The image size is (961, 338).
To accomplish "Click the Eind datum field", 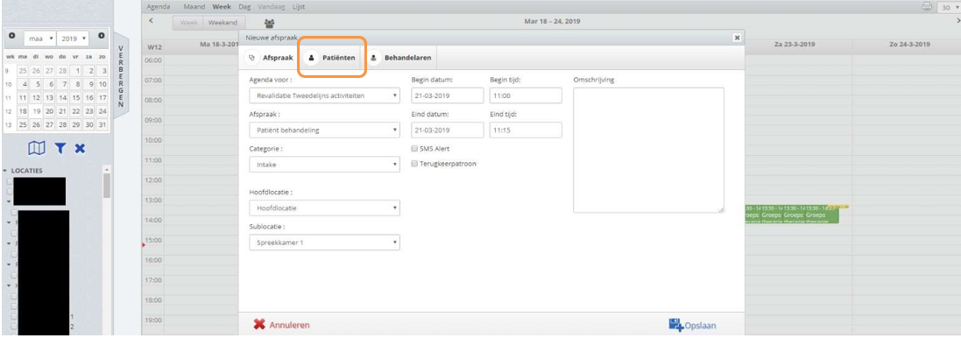I will (448, 130).
